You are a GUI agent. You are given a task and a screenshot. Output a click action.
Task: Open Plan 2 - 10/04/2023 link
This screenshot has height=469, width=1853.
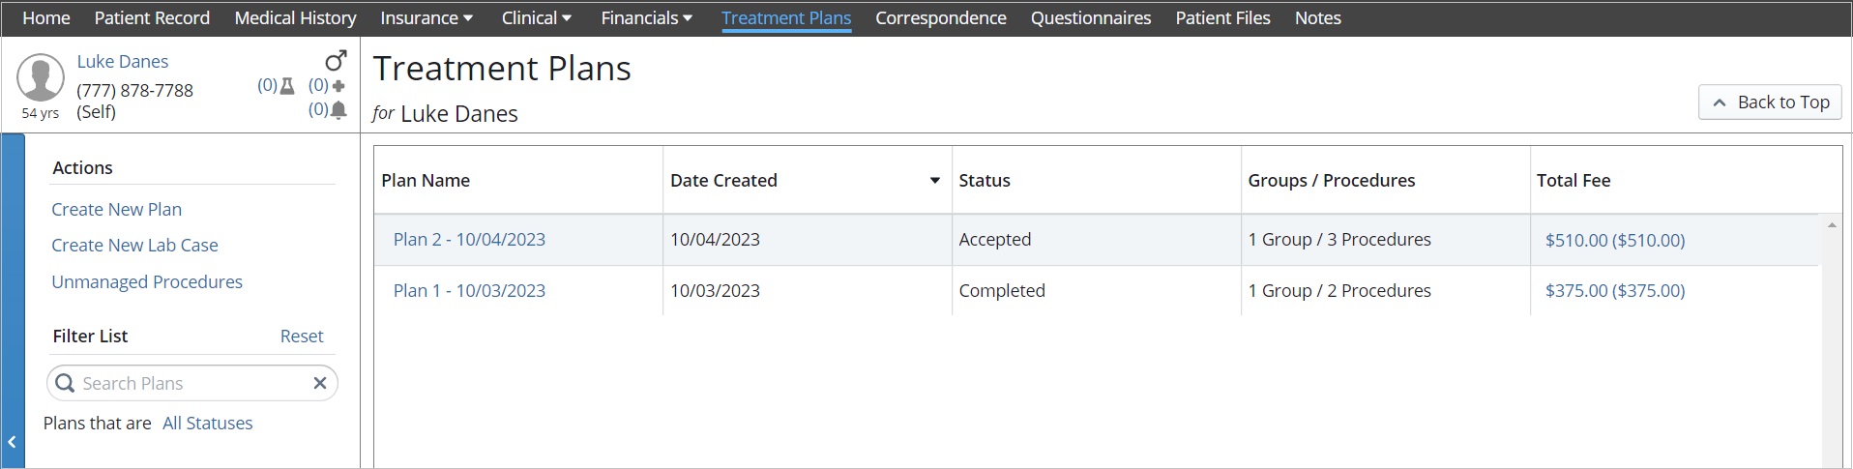click(469, 240)
